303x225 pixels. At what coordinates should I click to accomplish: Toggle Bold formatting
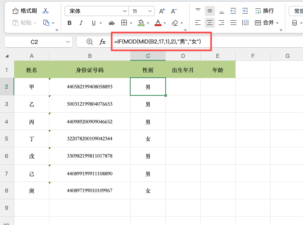(x=70, y=23)
